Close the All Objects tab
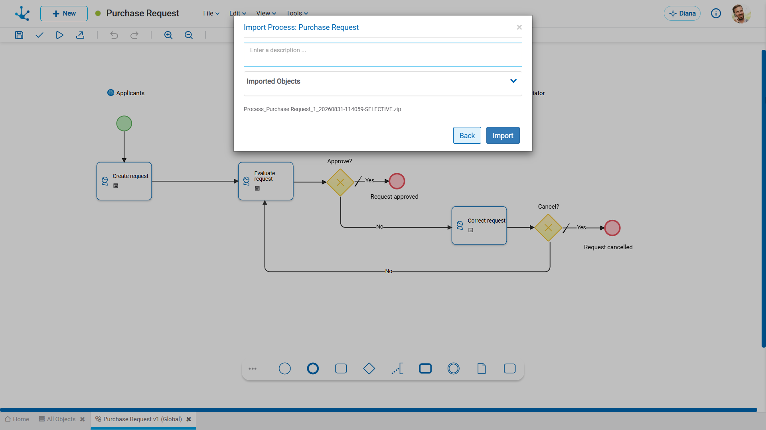The image size is (766, 430). click(x=83, y=419)
